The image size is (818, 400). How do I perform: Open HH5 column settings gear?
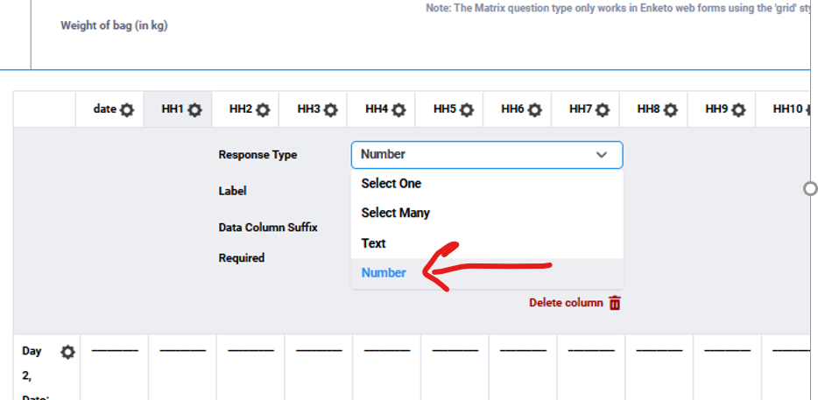(x=467, y=110)
